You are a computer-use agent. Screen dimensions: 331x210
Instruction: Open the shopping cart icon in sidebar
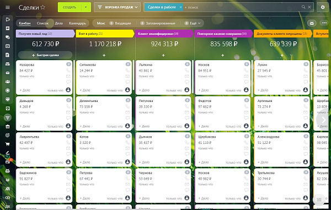(8, 144)
